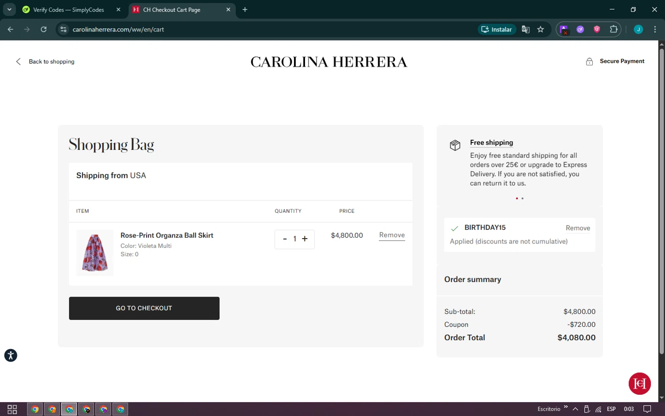The width and height of the screenshot is (665, 416).
Task: Click the Instalar app button
Action: pyautogui.click(x=497, y=29)
